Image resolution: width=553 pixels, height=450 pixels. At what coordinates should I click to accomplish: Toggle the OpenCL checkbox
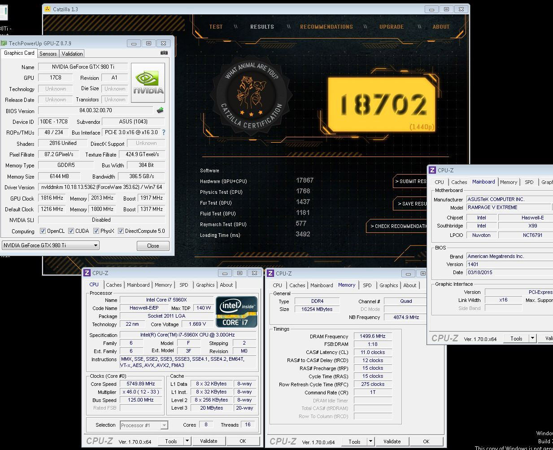[x=43, y=231]
